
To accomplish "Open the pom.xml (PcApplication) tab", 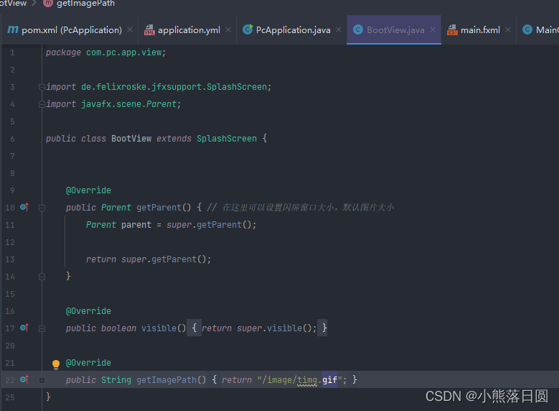I will click(x=70, y=30).
